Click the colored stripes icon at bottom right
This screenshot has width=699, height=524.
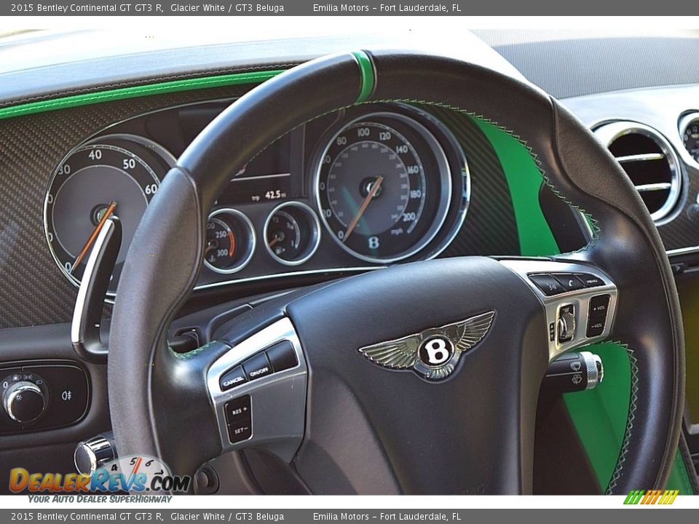tap(651, 497)
